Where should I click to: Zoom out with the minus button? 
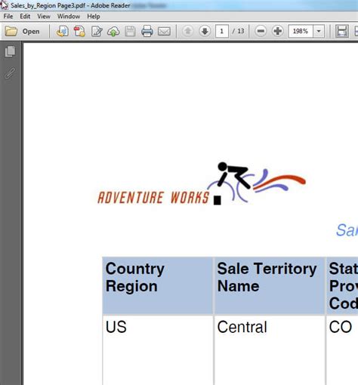(x=261, y=31)
